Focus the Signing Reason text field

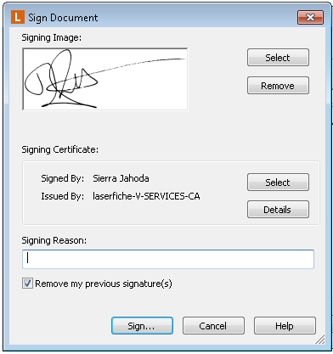pyautogui.click(x=168, y=259)
